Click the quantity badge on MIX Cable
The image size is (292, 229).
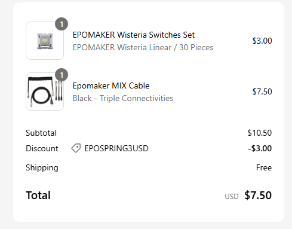click(62, 75)
